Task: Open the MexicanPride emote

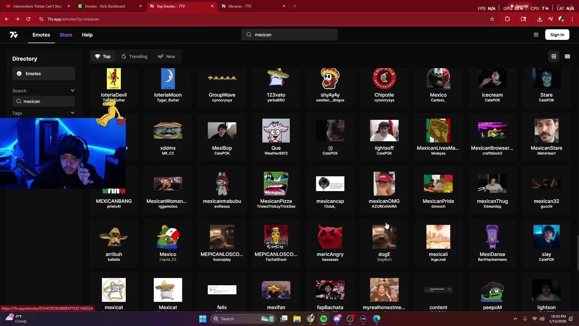Action: [438, 191]
